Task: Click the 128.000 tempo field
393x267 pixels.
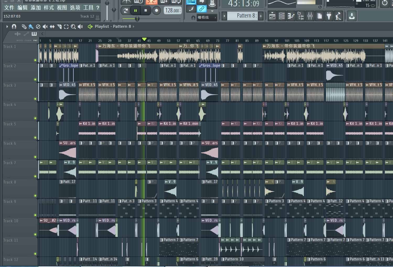Action: [172, 10]
